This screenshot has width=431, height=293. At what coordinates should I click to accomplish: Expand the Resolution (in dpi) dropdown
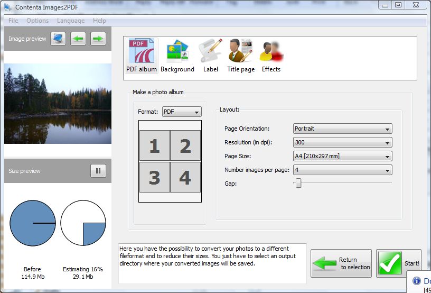click(342, 142)
